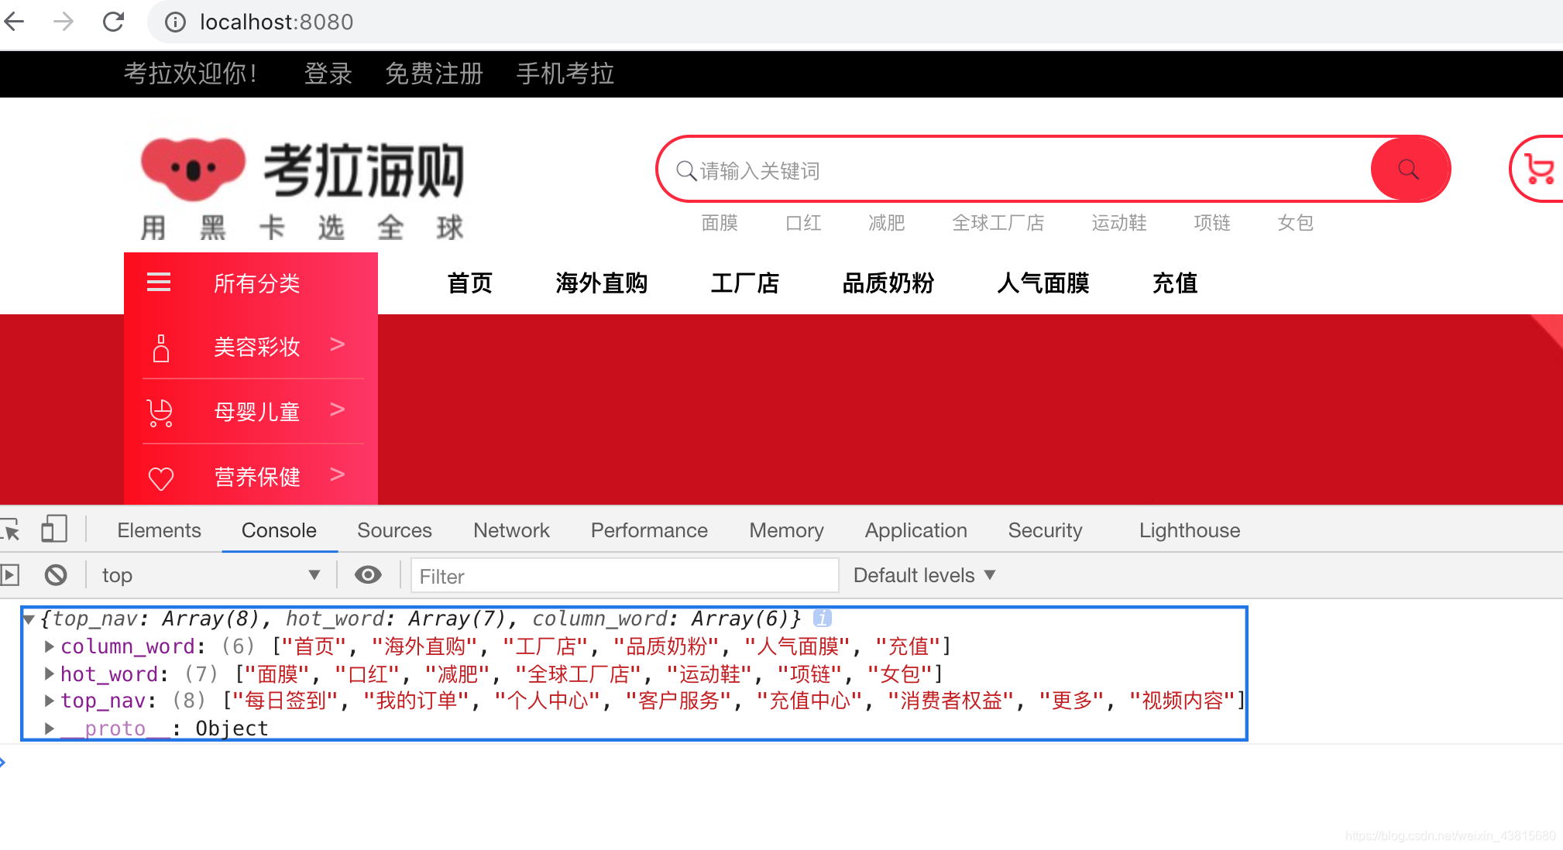Clear console with the block icon
This screenshot has height=850, width=1563.
click(x=56, y=575)
